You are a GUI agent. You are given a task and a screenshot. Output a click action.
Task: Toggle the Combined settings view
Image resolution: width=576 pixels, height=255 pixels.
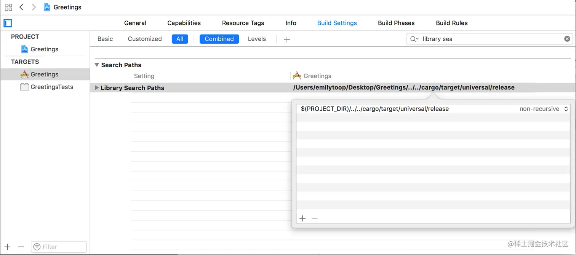click(x=219, y=39)
